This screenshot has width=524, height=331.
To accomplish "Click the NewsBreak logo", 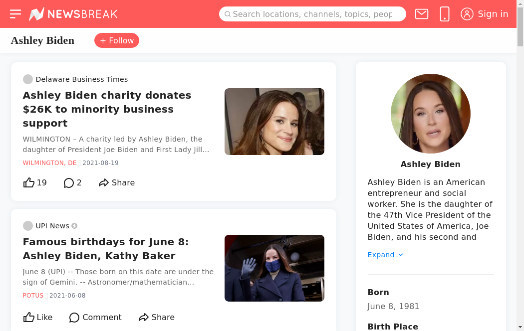I will point(73,14).
